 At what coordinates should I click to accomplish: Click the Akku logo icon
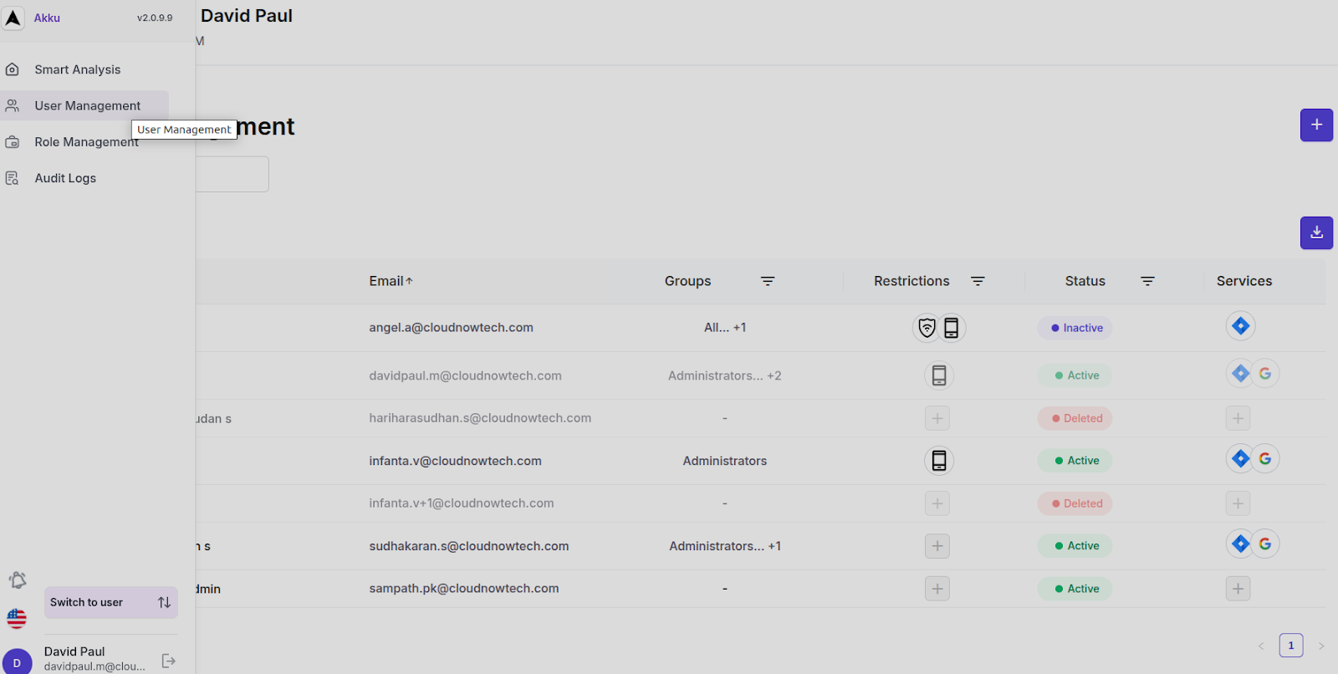point(13,18)
